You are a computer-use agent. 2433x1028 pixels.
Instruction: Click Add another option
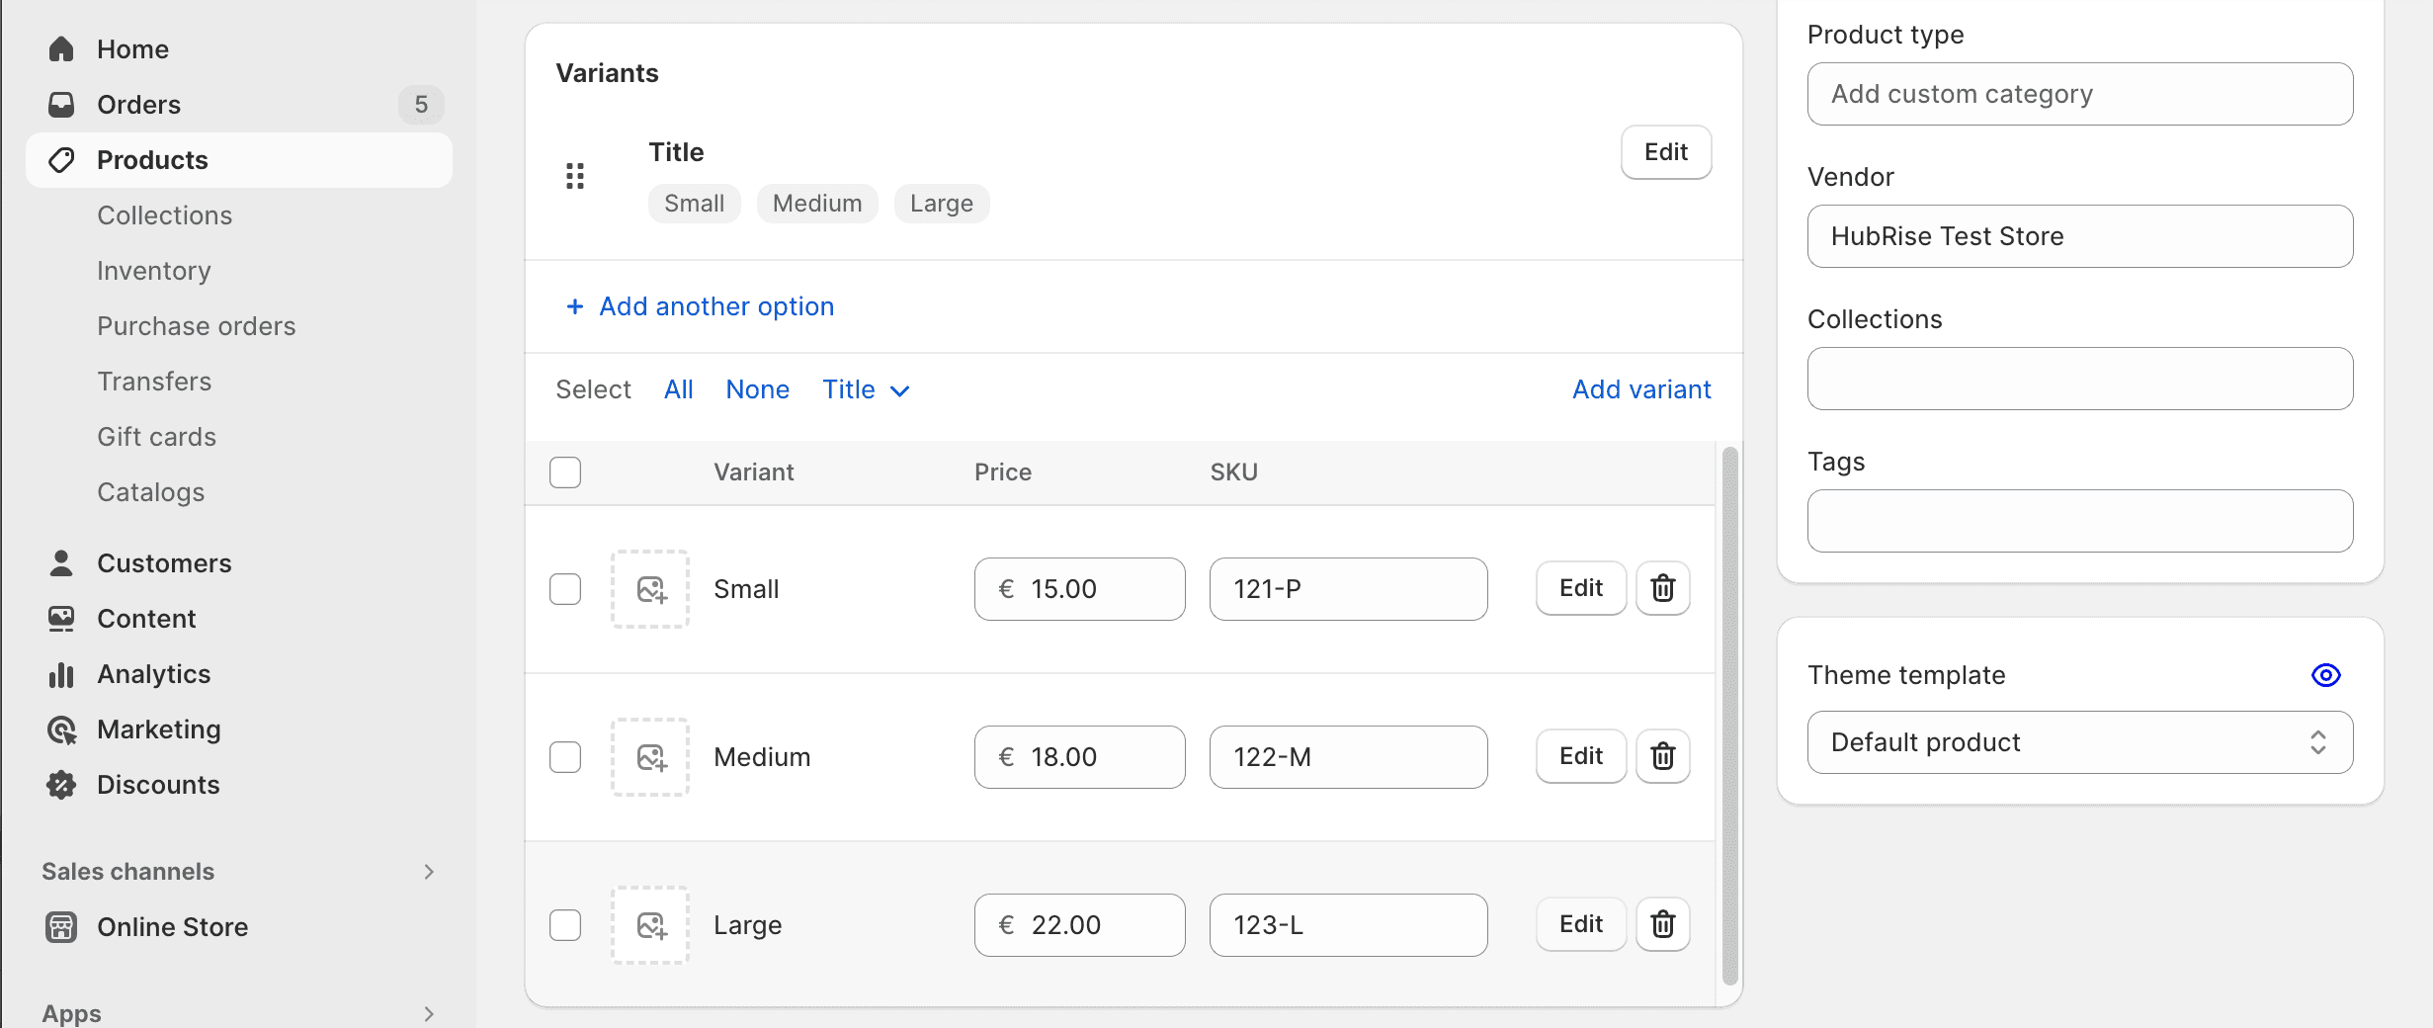tap(699, 306)
